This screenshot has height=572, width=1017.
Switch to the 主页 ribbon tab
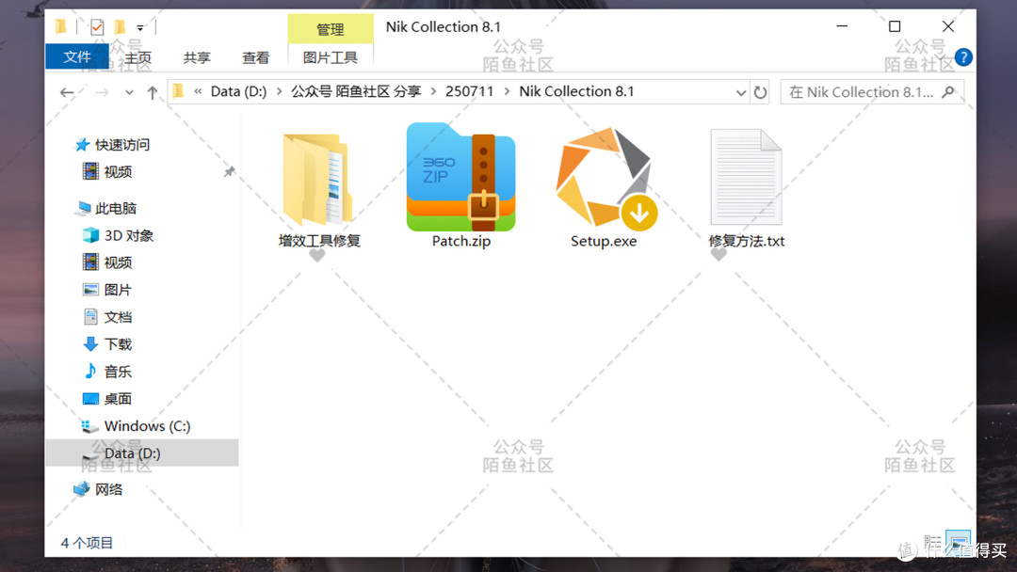(x=138, y=57)
